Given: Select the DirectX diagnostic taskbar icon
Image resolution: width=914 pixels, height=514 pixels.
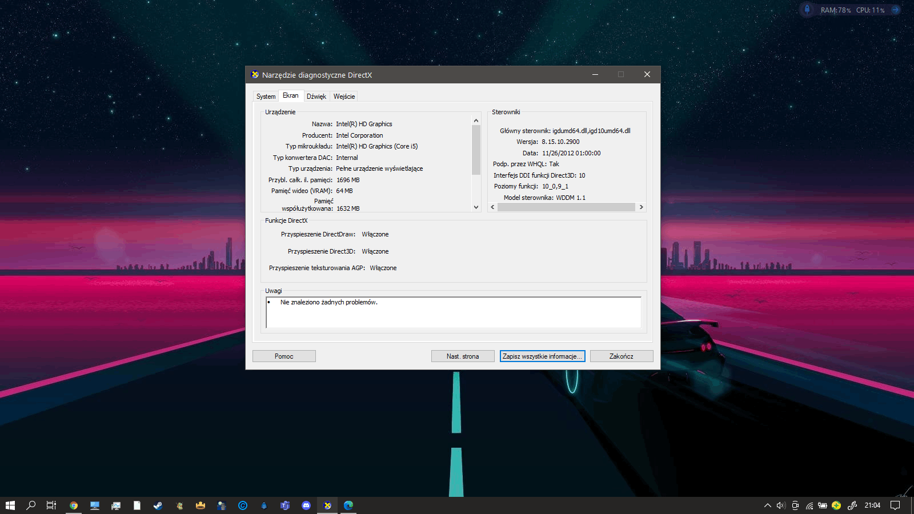Looking at the screenshot, I should pyautogui.click(x=327, y=505).
